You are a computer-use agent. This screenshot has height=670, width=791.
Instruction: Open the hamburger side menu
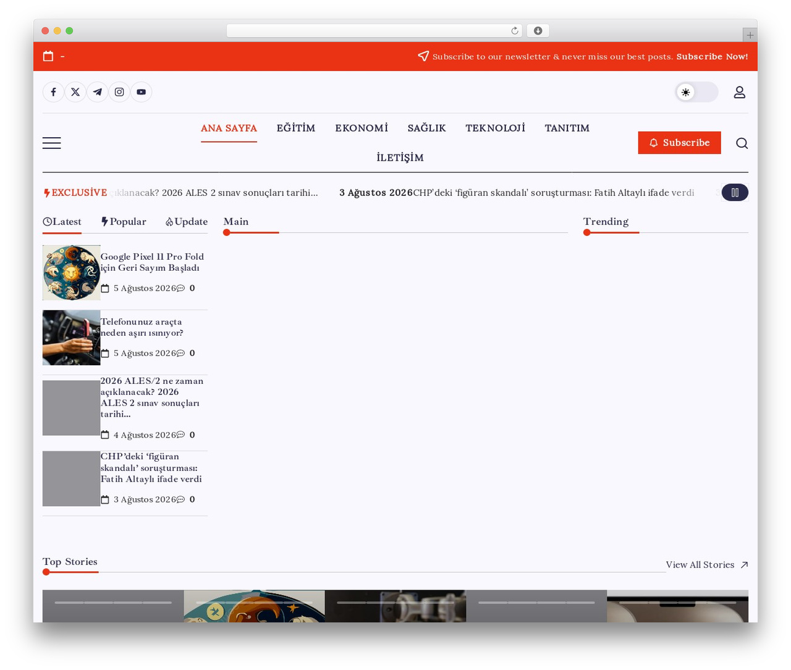pos(52,143)
